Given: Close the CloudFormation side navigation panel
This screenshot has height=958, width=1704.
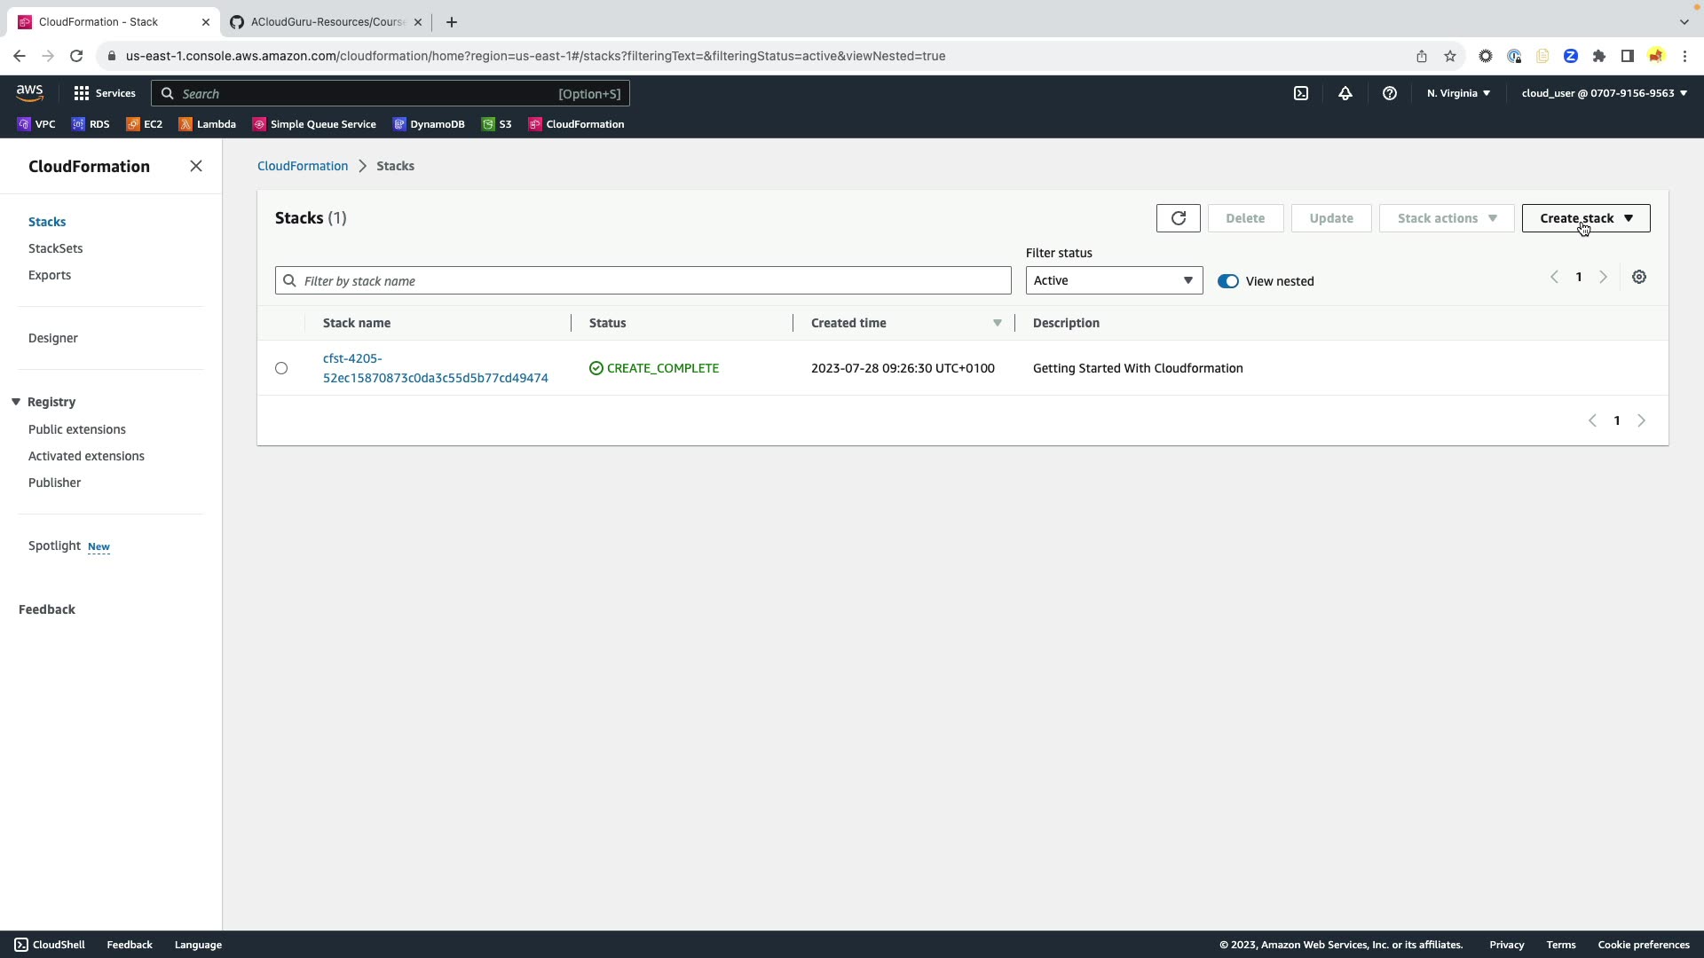Looking at the screenshot, I should tap(196, 167).
